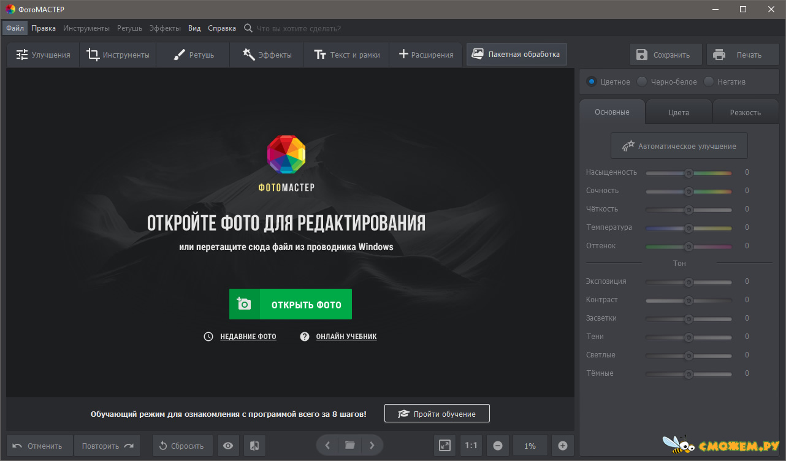Image resolution: width=786 pixels, height=461 pixels.
Task: Go to previous photo arrow
Action: [x=327, y=446]
